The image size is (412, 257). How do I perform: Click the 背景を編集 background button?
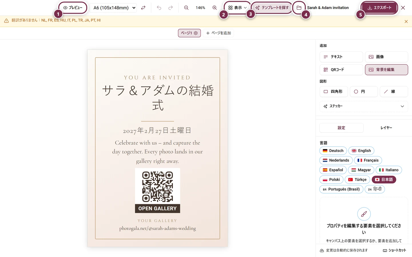[x=386, y=70]
